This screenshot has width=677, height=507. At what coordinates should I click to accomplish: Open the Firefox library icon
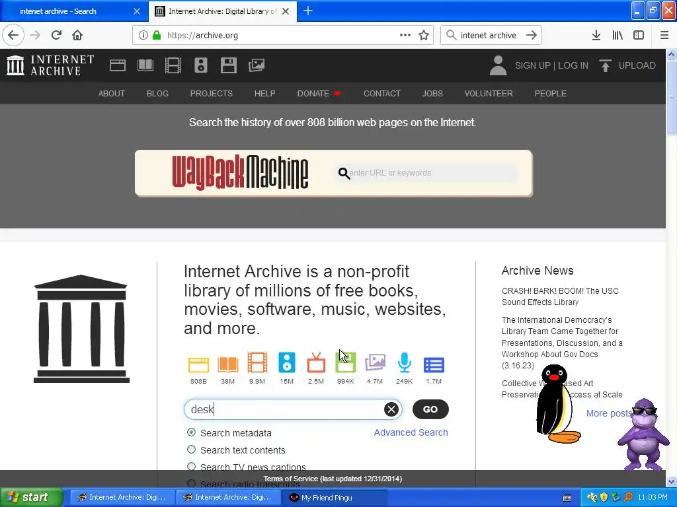click(x=617, y=36)
